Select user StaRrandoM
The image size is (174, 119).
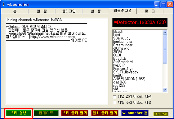tap(123, 62)
